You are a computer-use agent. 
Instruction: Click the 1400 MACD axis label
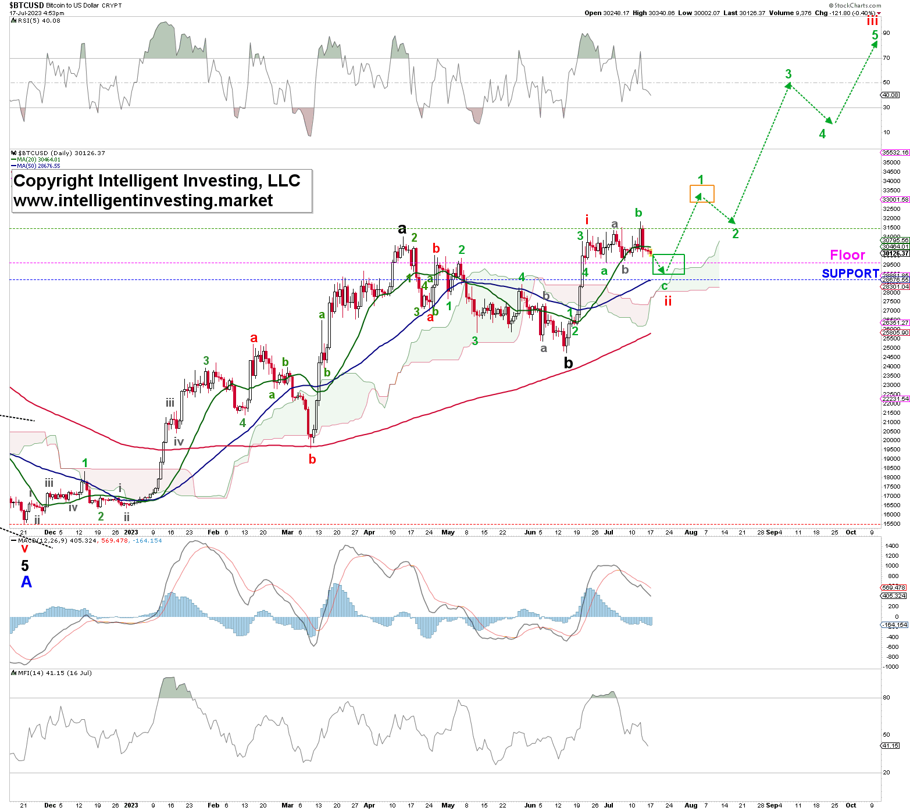pyautogui.click(x=891, y=546)
